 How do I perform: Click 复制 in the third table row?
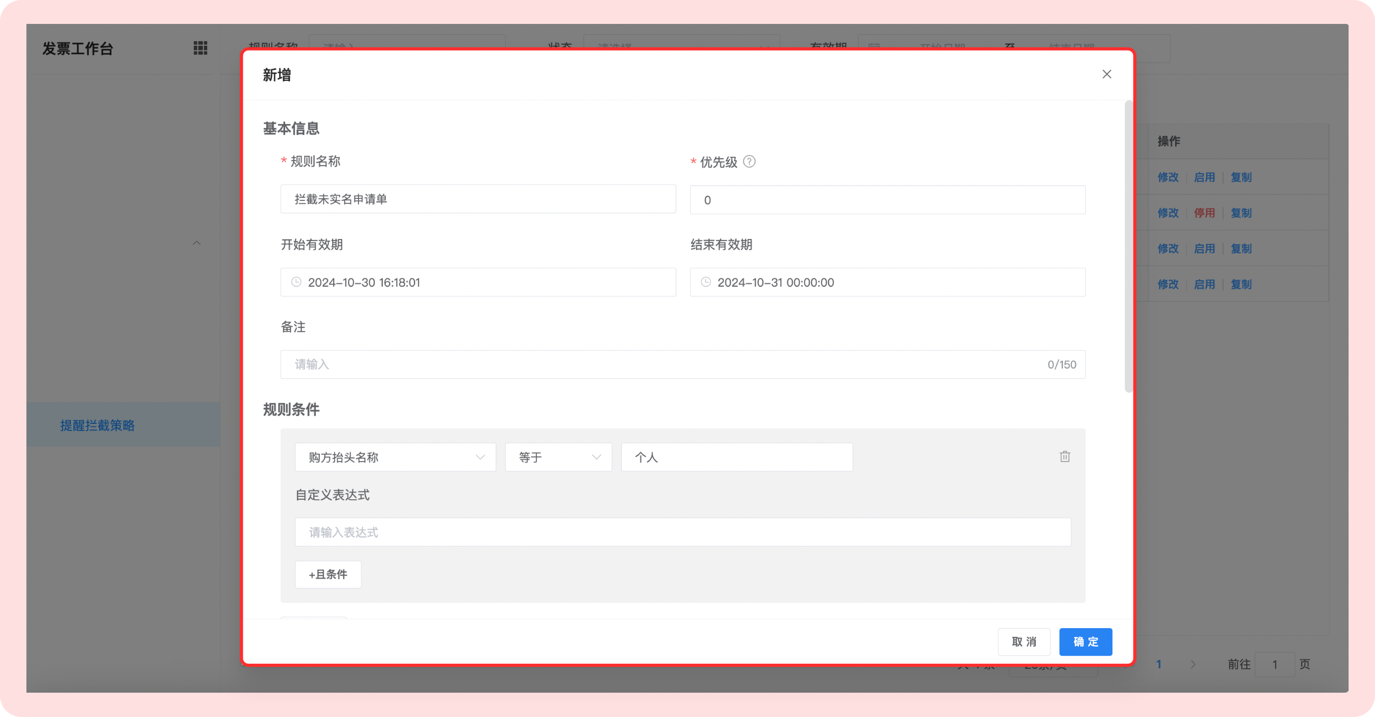coord(1240,249)
